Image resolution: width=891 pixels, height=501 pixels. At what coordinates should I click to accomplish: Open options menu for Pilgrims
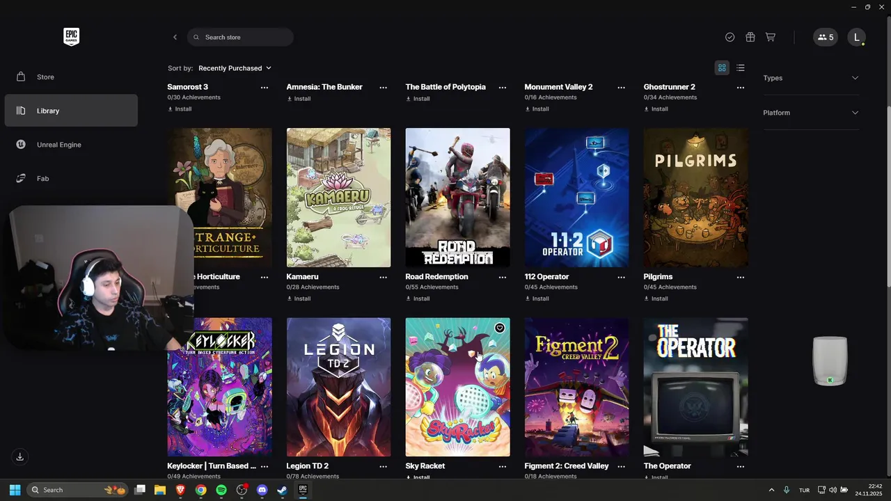coord(741,277)
